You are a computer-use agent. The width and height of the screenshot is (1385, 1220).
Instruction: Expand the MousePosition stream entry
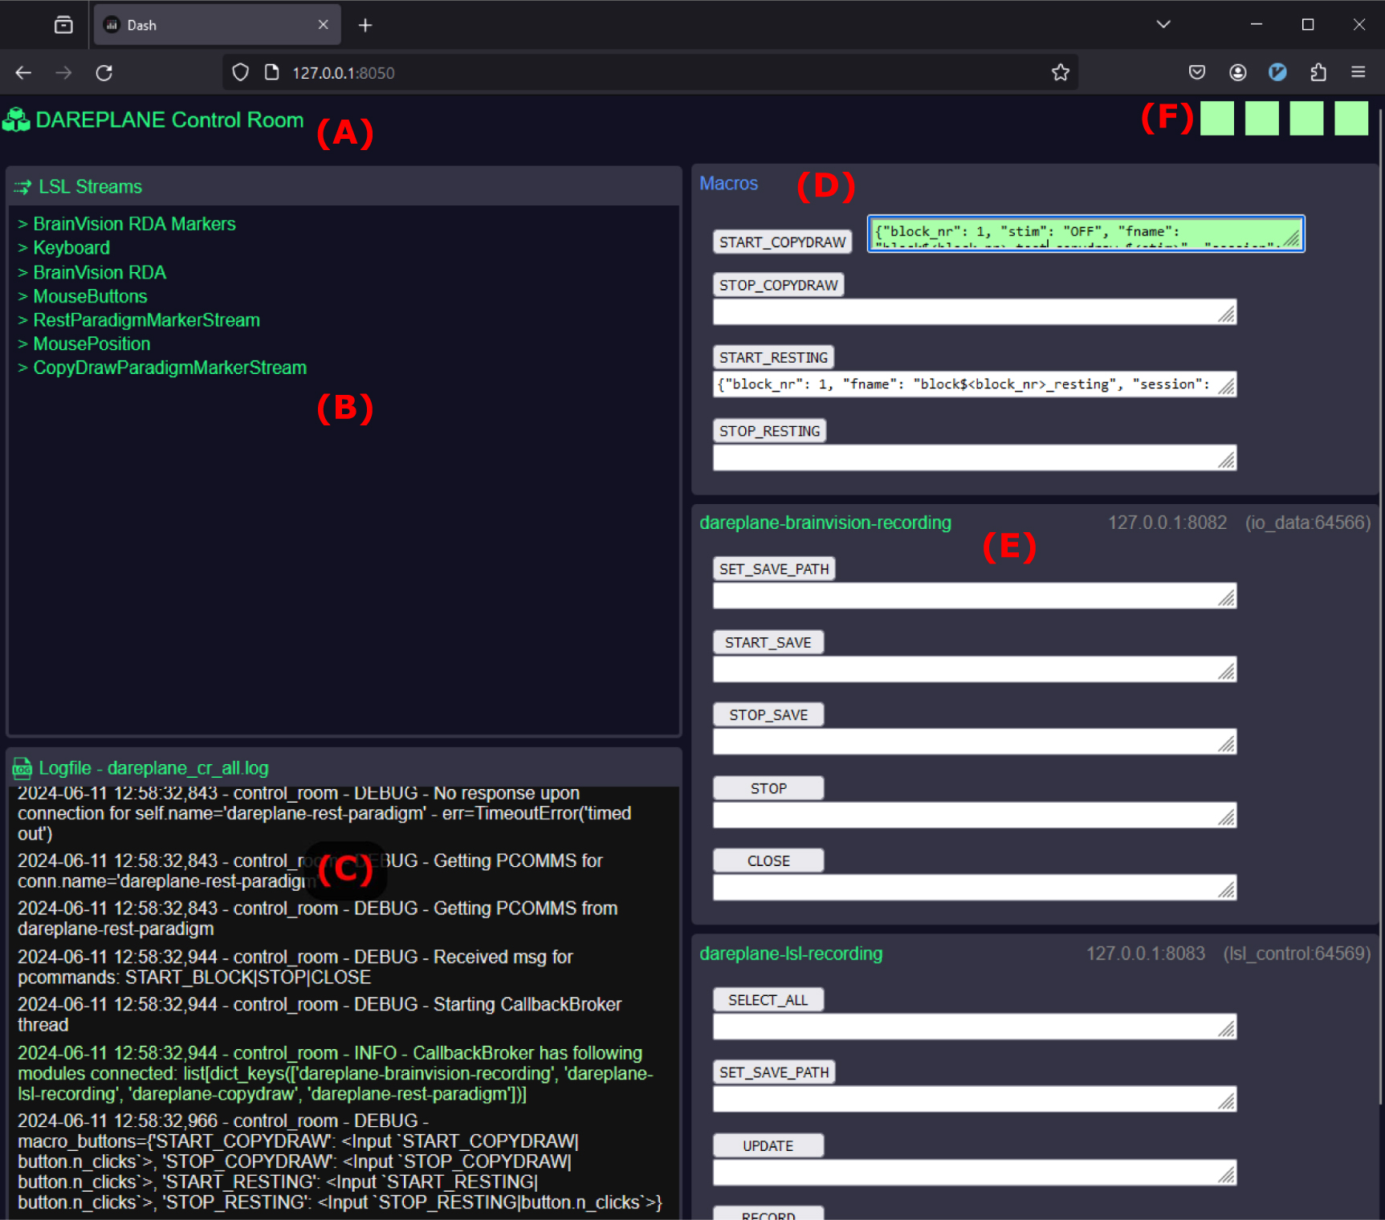click(x=92, y=344)
